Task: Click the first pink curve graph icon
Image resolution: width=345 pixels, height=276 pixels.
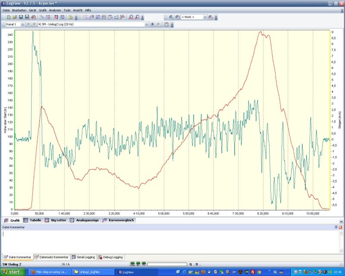Action: [85, 17]
